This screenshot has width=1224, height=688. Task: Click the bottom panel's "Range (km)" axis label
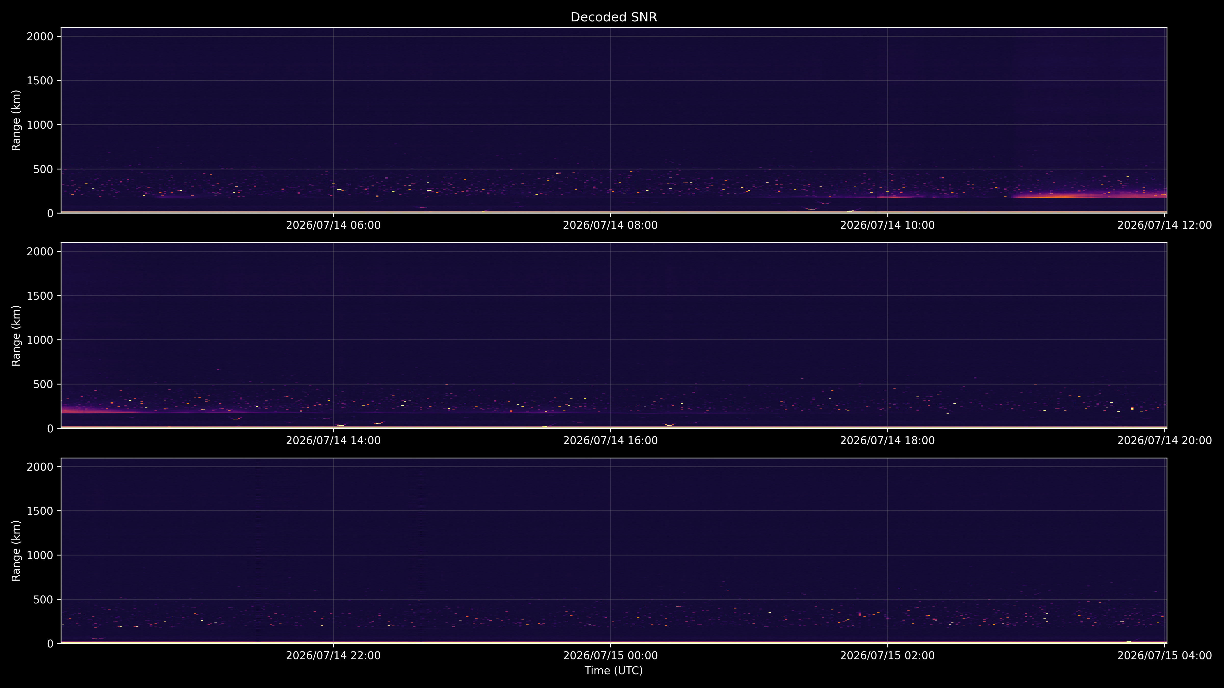16,551
